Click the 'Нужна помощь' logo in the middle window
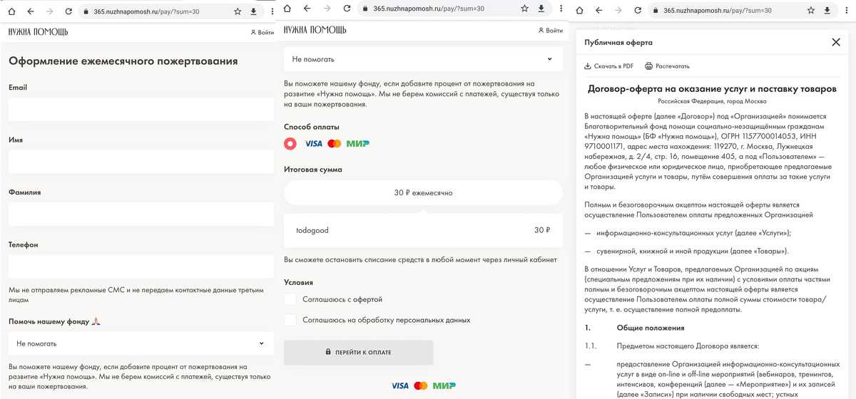This screenshot has height=399, width=856. [x=315, y=30]
